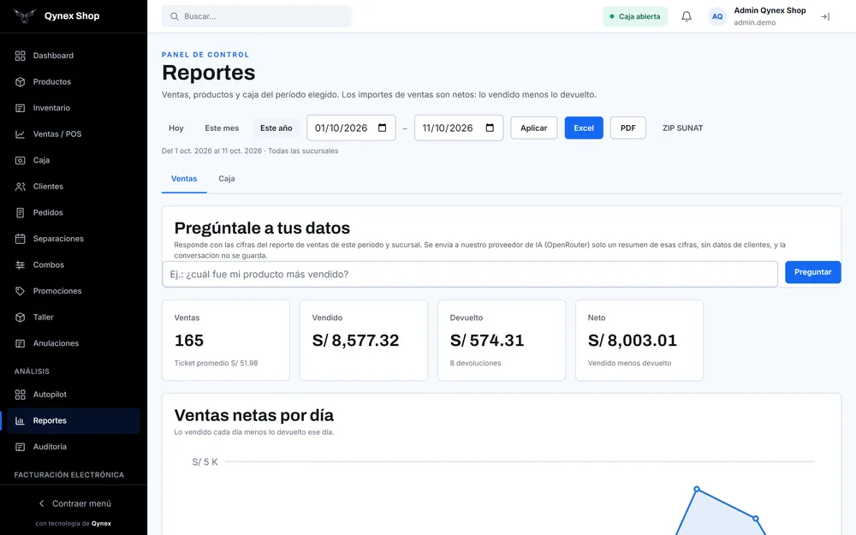
Task: Click the Productos box icon
Action: pyautogui.click(x=21, y=82)
